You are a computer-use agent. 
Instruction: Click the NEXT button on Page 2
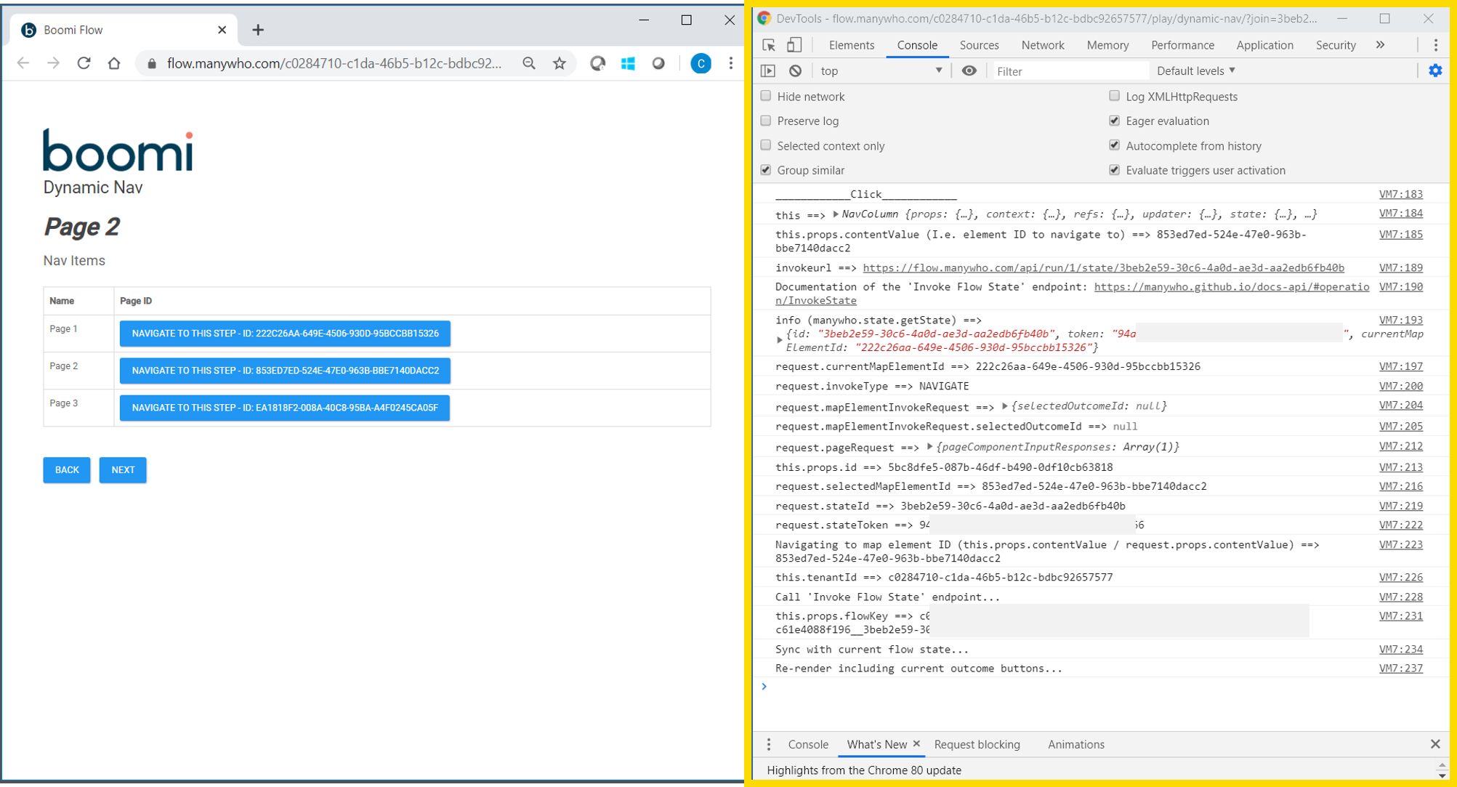pyautogui.click(x=122, y=470)
